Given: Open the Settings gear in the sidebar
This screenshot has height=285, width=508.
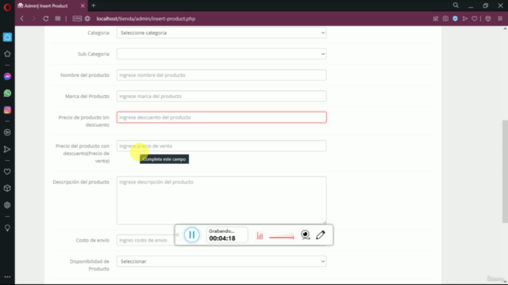Looking at the screenshot, I should (x=7, y=205).
